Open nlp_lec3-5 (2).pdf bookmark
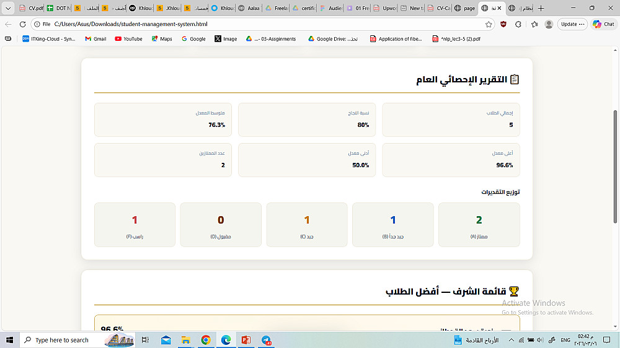 coord(456,39)
